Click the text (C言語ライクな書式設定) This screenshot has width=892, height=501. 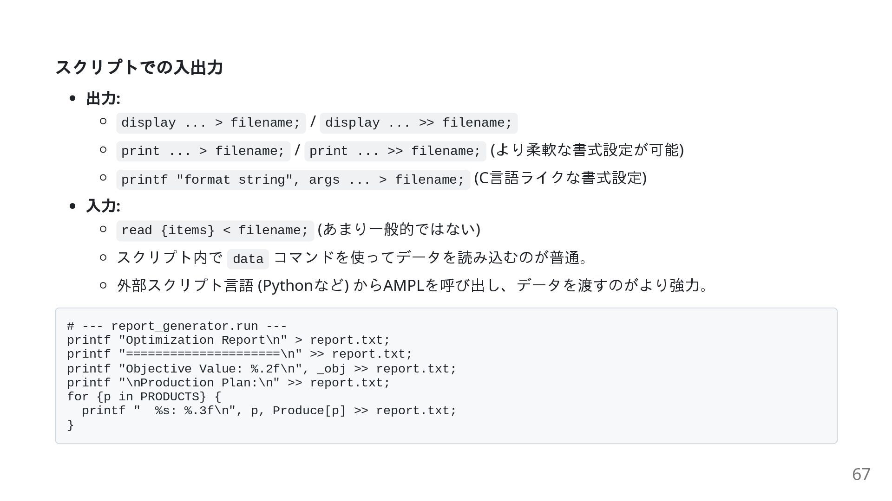(560, 178)
